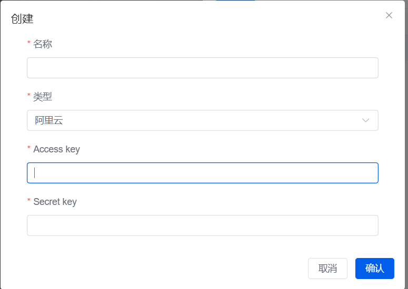
Task: Click inside the Access key input field
Action: point(202,173)
